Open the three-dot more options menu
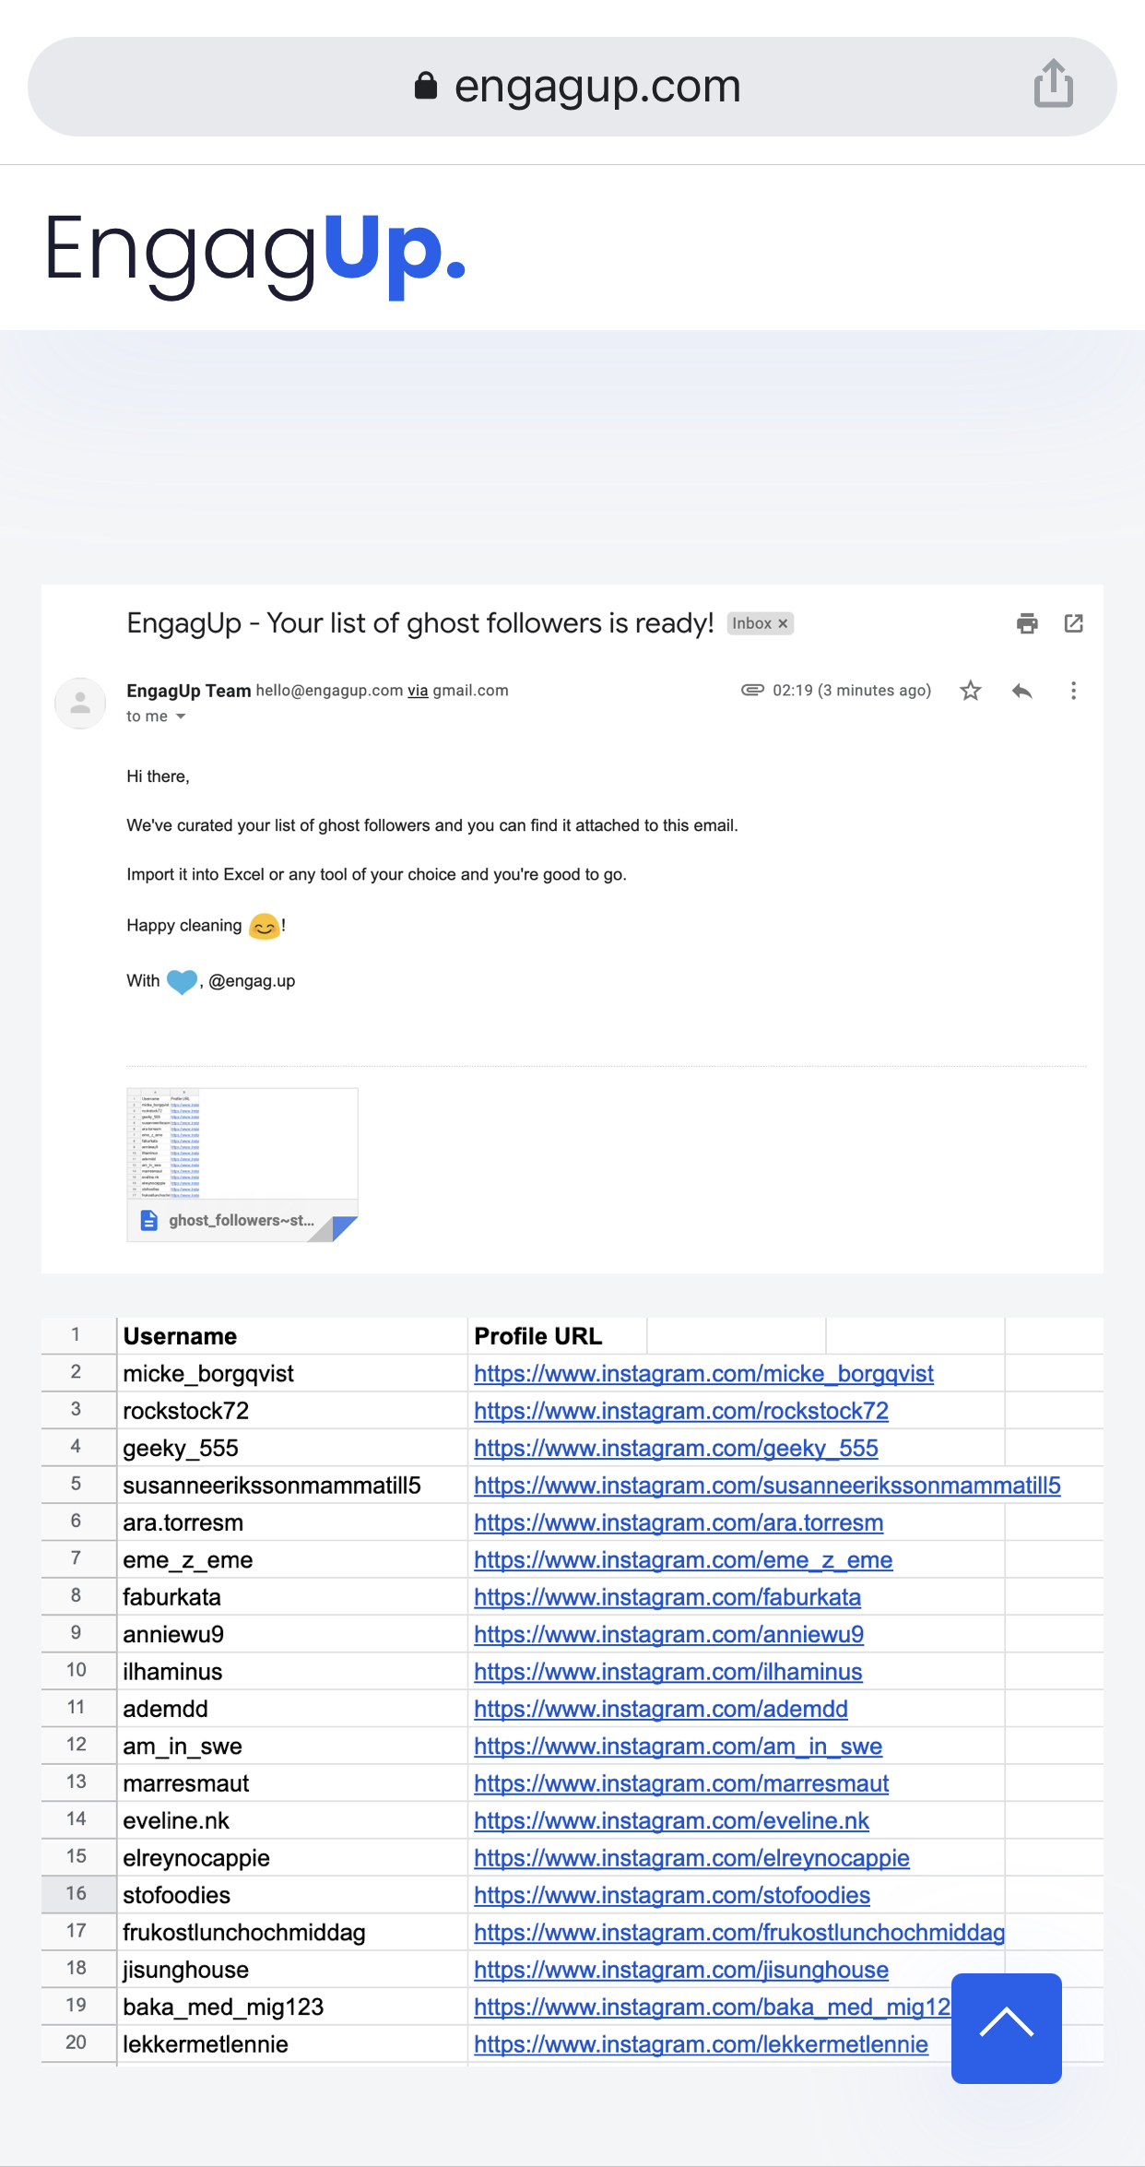Screen dimensions: 1145x2167 (x=1073, y=691)
